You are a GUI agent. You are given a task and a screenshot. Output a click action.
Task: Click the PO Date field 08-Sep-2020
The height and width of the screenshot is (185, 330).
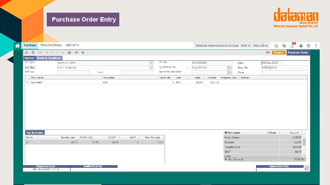[273, 63]
